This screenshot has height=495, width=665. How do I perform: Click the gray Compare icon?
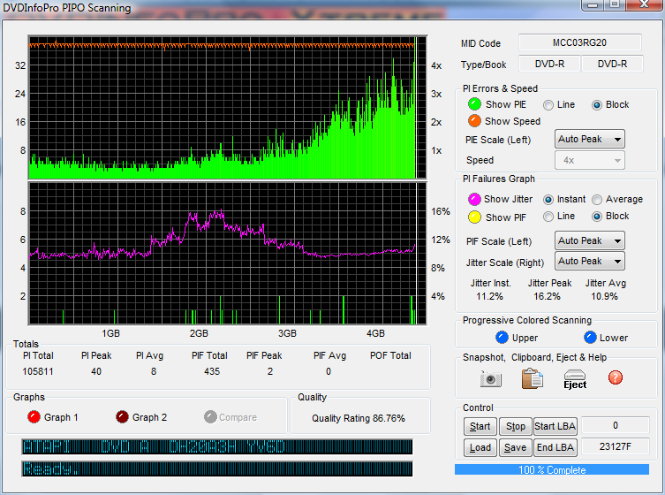click(x=210, y=417)
